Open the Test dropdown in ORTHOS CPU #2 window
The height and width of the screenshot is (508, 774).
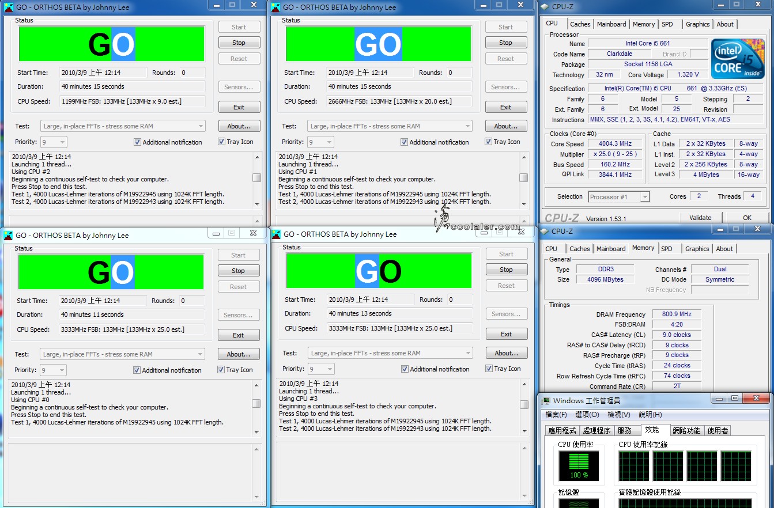click(123, 126)
